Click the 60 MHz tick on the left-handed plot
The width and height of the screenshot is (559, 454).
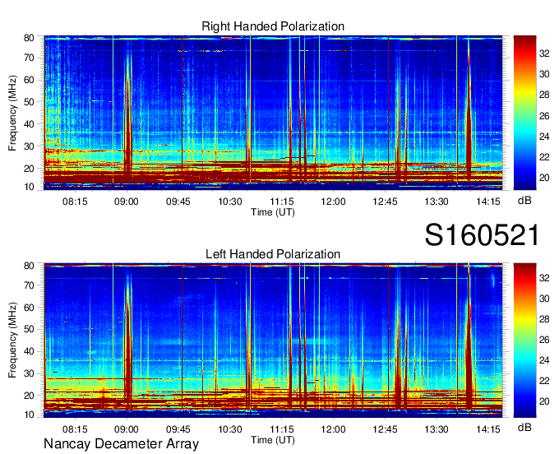29,308
